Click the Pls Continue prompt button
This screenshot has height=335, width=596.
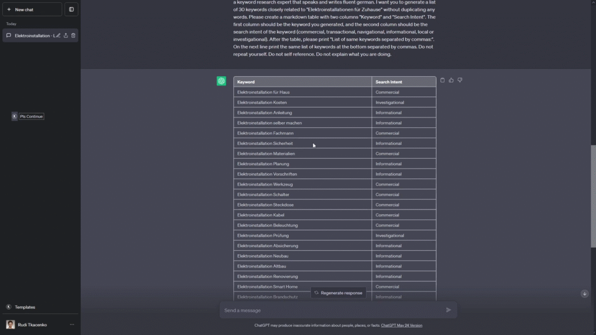[x=31, y=116]
